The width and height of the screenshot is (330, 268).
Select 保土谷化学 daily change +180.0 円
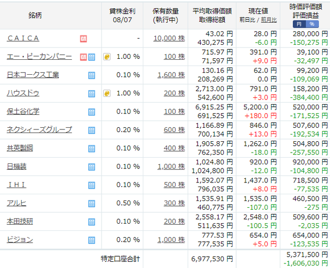[260, 116]
